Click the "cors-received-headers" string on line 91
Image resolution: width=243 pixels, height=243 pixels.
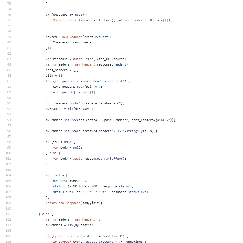coord(100,103)
